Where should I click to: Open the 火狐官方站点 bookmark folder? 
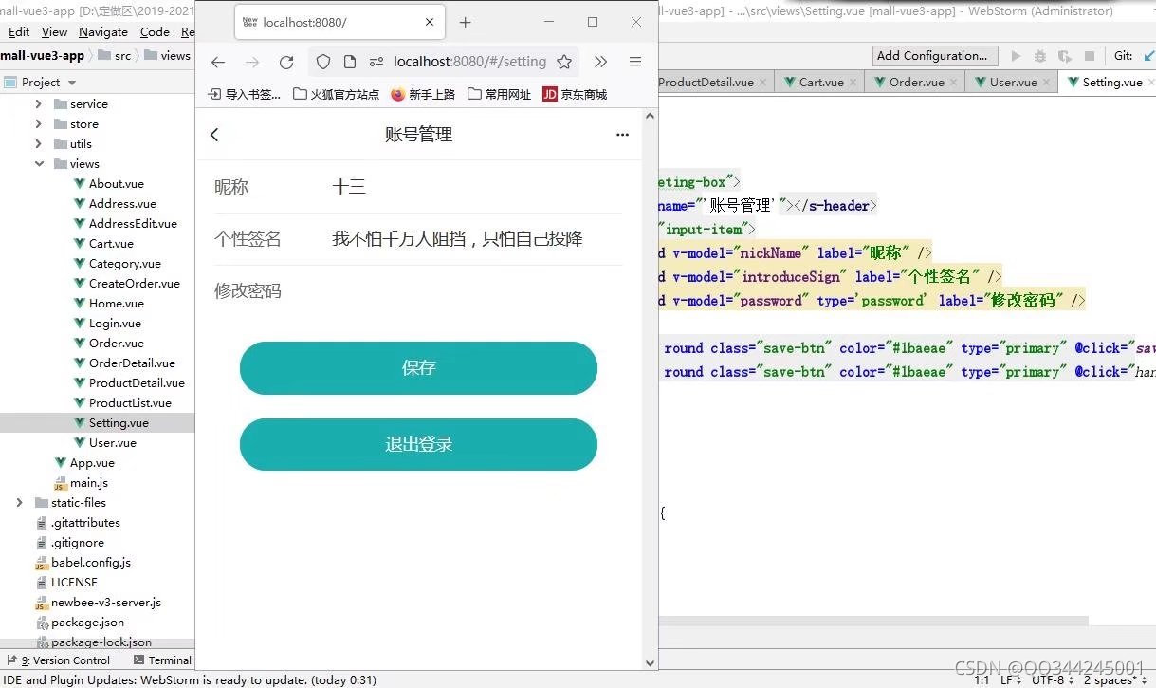336,94
